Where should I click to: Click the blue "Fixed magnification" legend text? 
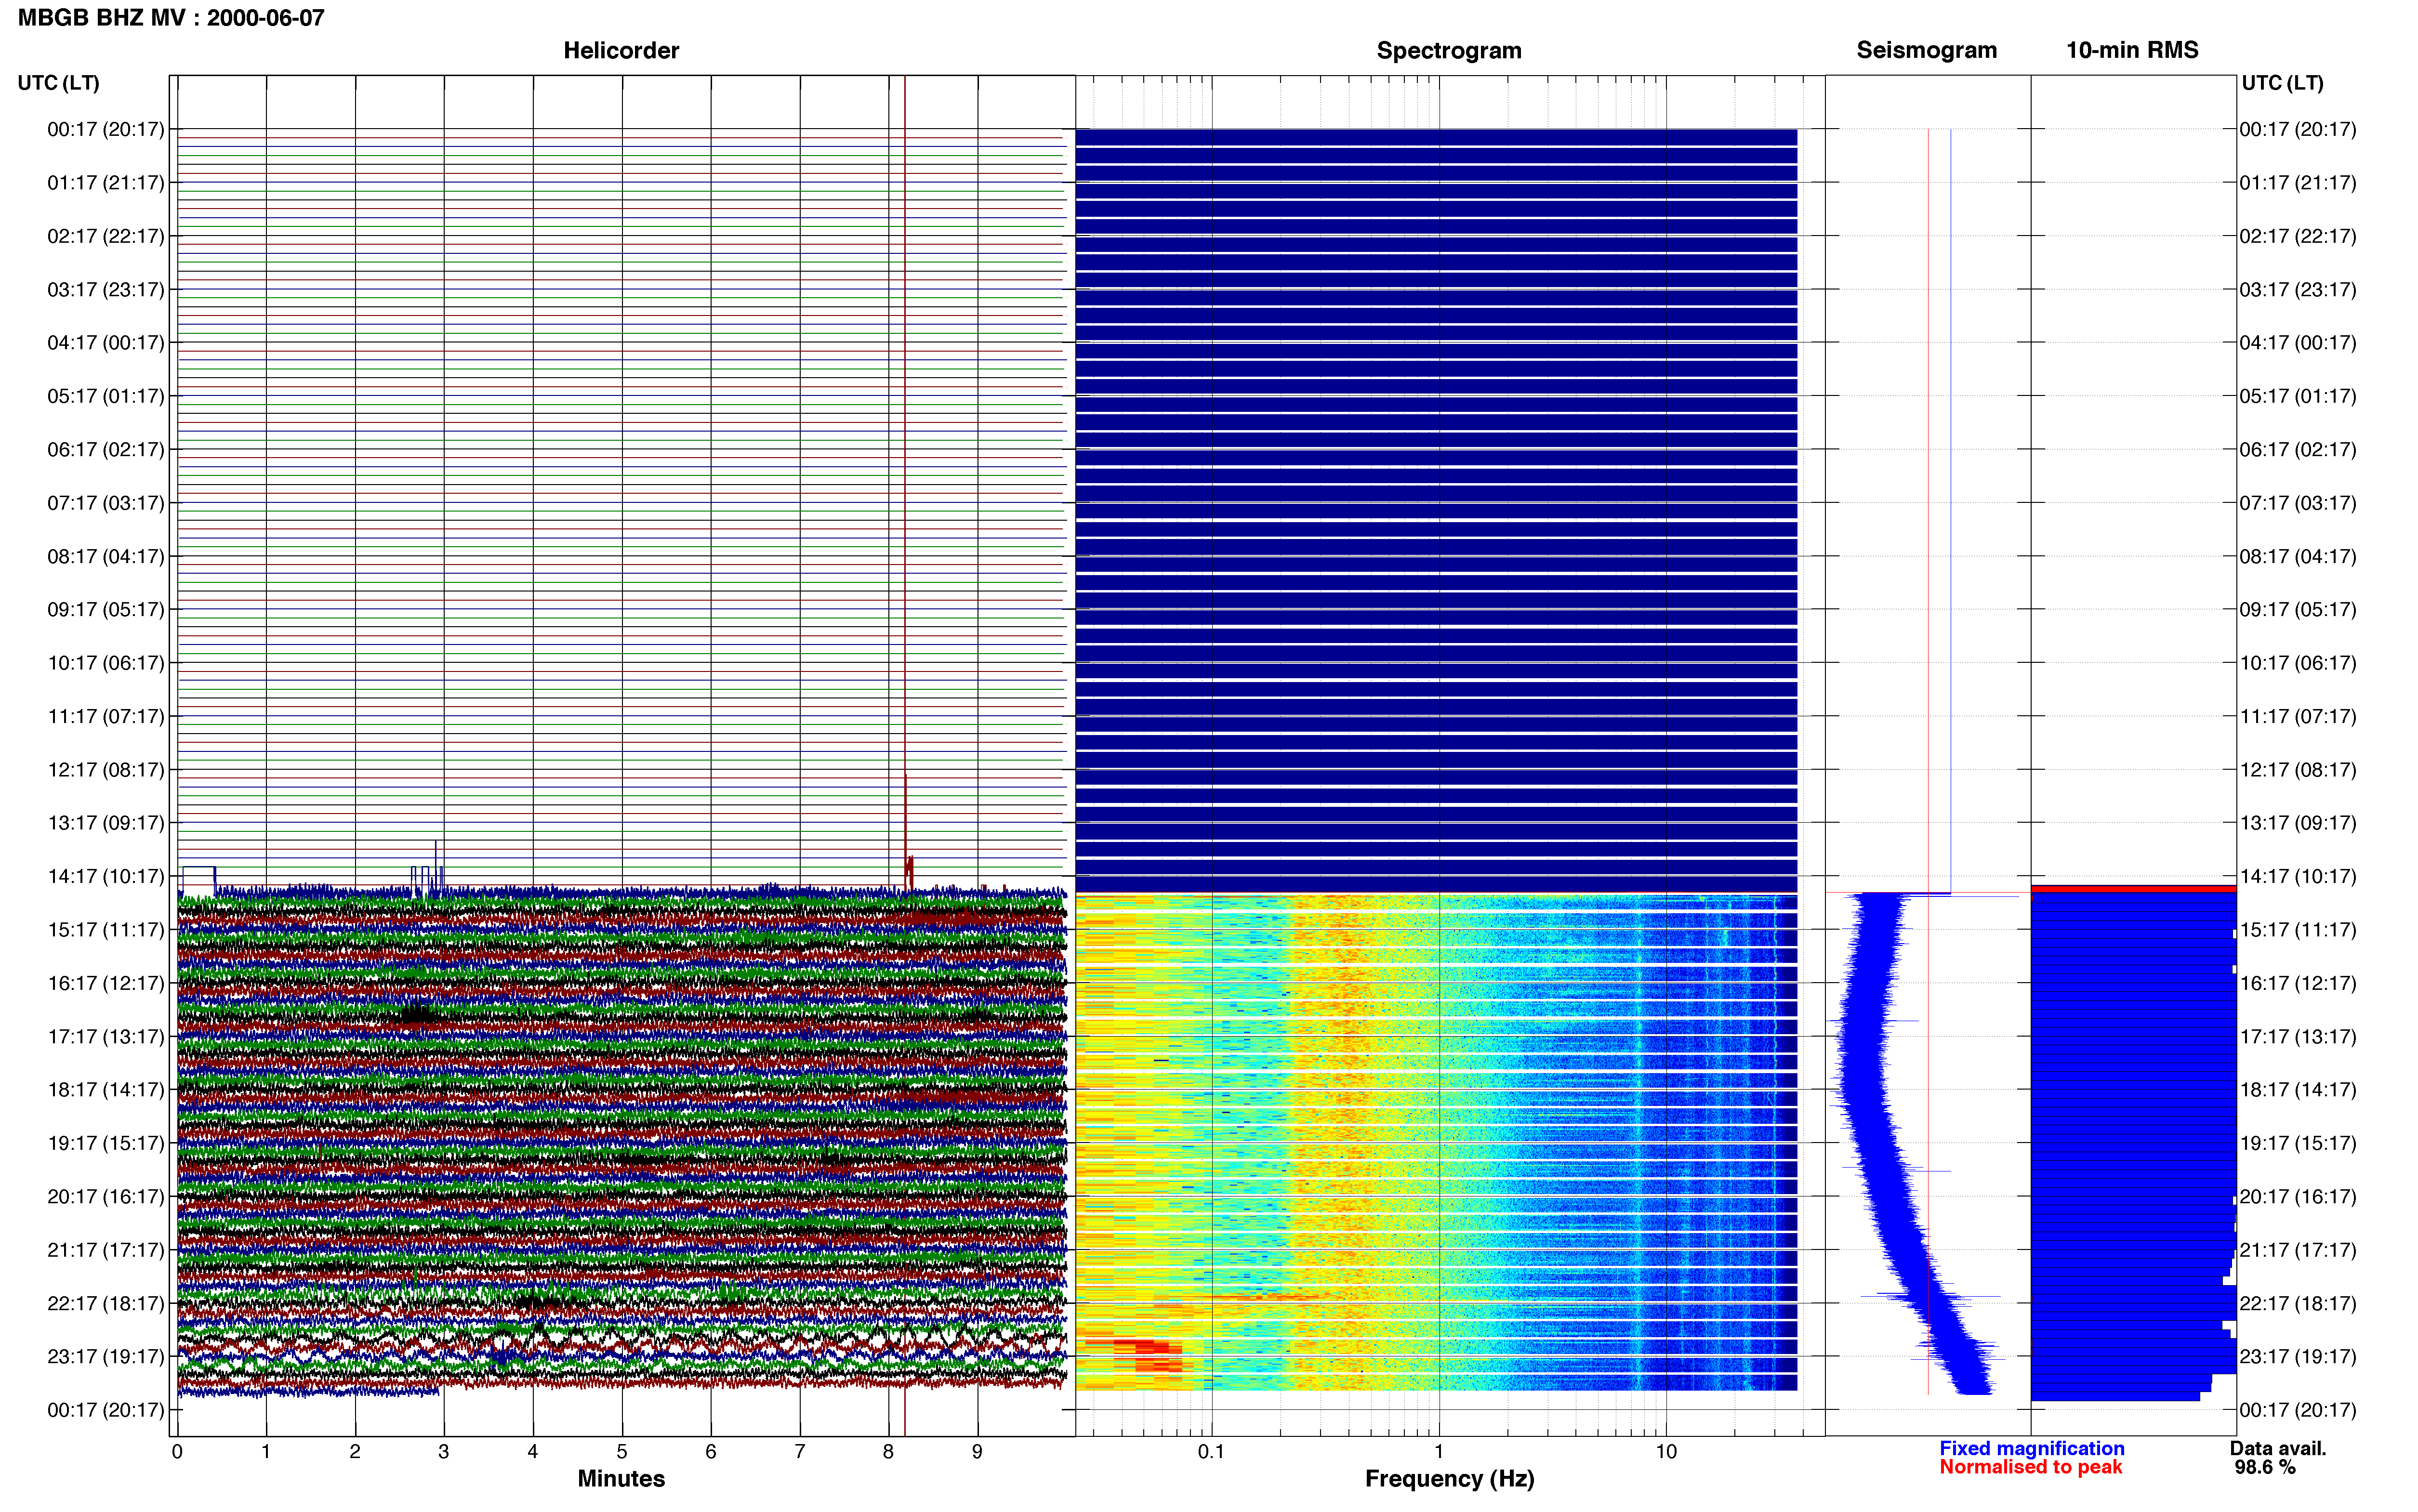[x=2031, y=1449]
